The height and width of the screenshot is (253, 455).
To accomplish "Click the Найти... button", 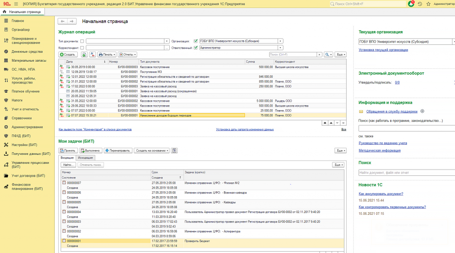I will (x=68, y=165).
